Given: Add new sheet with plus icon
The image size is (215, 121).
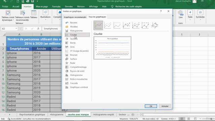Looking at the screenshot, I should tap(133, 115).
